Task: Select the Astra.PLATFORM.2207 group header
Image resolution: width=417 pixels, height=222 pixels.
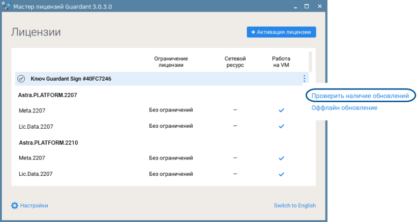Action: [x=47, y=95]
